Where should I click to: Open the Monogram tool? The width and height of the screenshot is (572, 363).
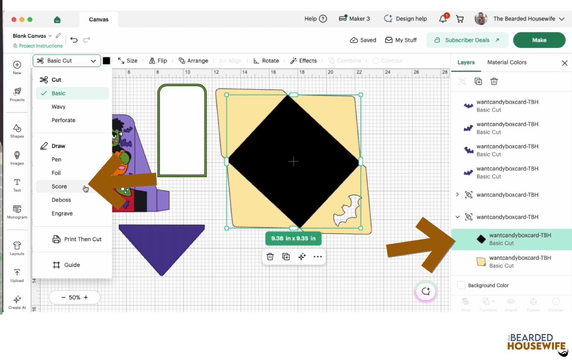click(x=17, y=212)
